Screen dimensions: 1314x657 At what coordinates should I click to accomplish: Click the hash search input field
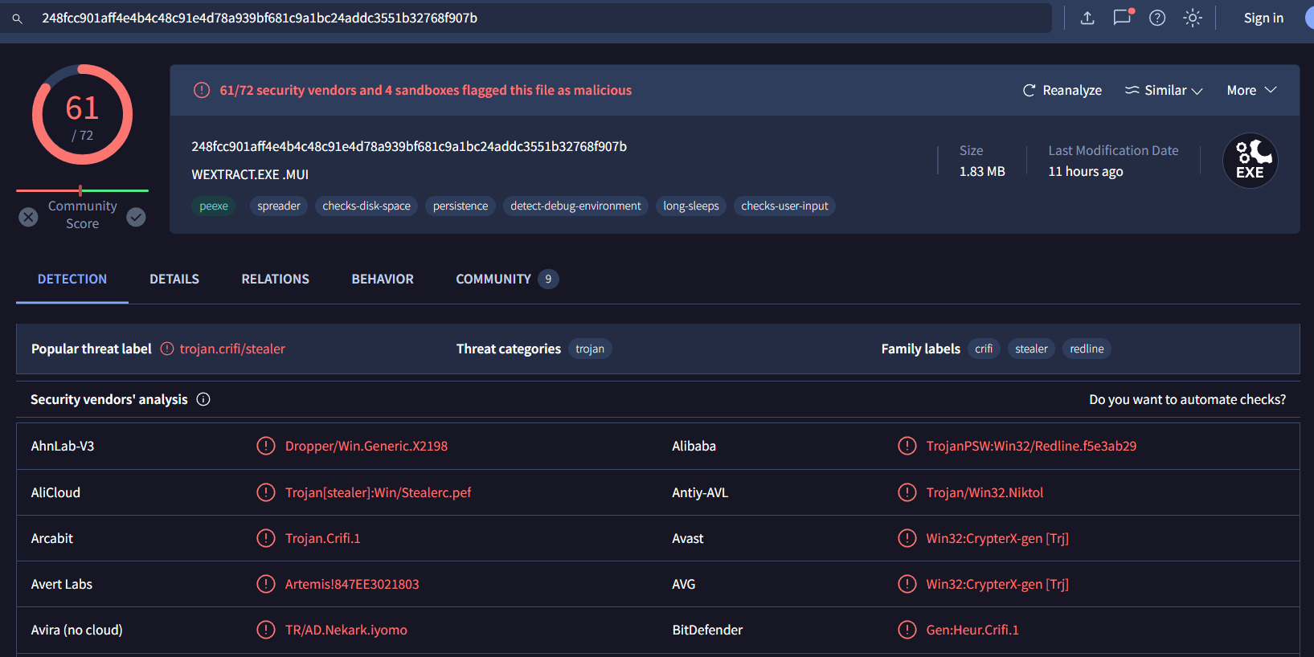point(530,18)
